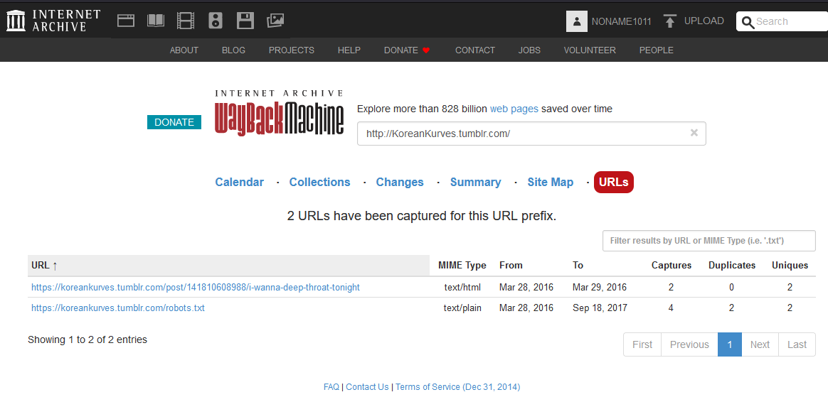Switch to the Collections tab
Screen dimensions: 828x402
point(319,182)
